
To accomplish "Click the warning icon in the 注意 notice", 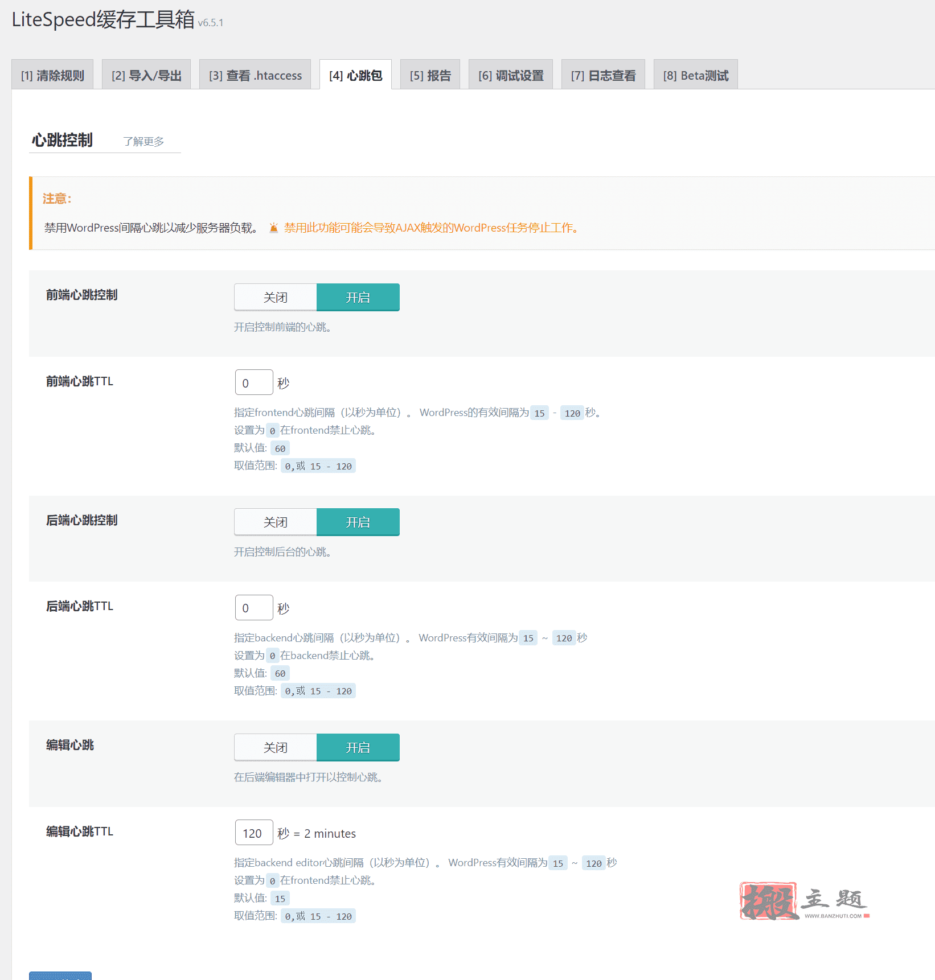I will point(274,228).
